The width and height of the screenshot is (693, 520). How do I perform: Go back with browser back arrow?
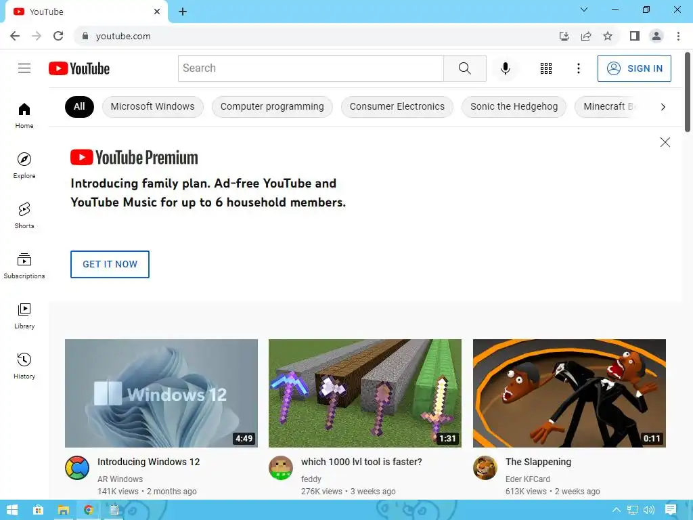pos(15,36)
